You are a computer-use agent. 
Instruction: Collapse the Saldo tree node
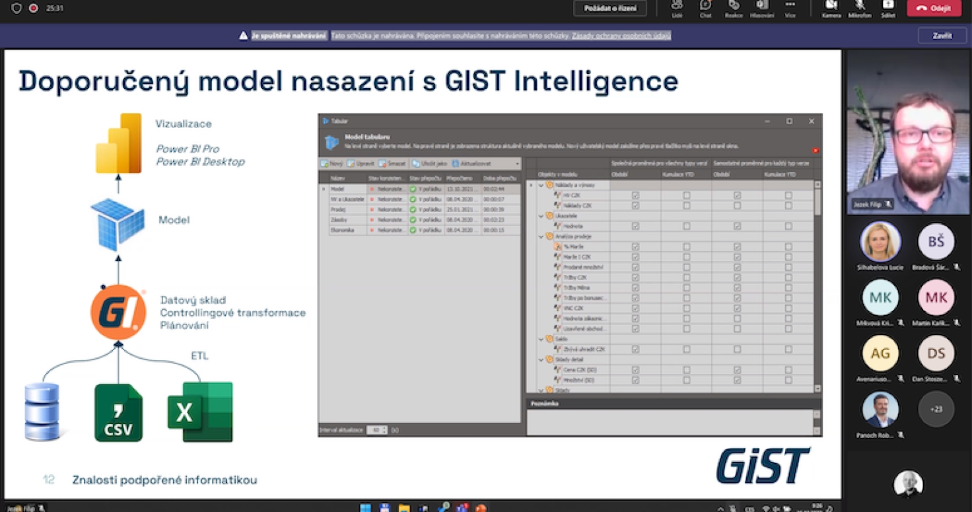[541, 339]
